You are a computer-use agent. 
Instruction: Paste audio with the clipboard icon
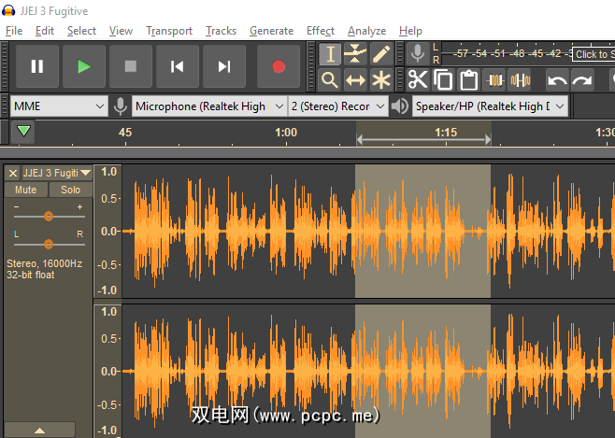(468, 80)
